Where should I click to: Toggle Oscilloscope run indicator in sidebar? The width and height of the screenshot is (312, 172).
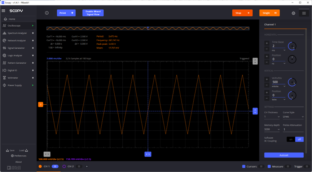point(33,26)
